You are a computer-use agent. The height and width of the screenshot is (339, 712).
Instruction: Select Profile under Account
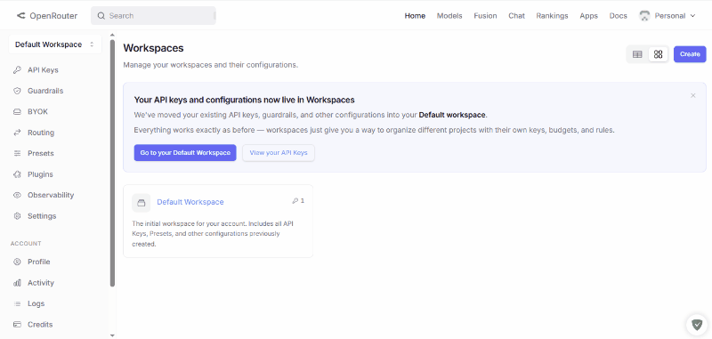[38, 262]
